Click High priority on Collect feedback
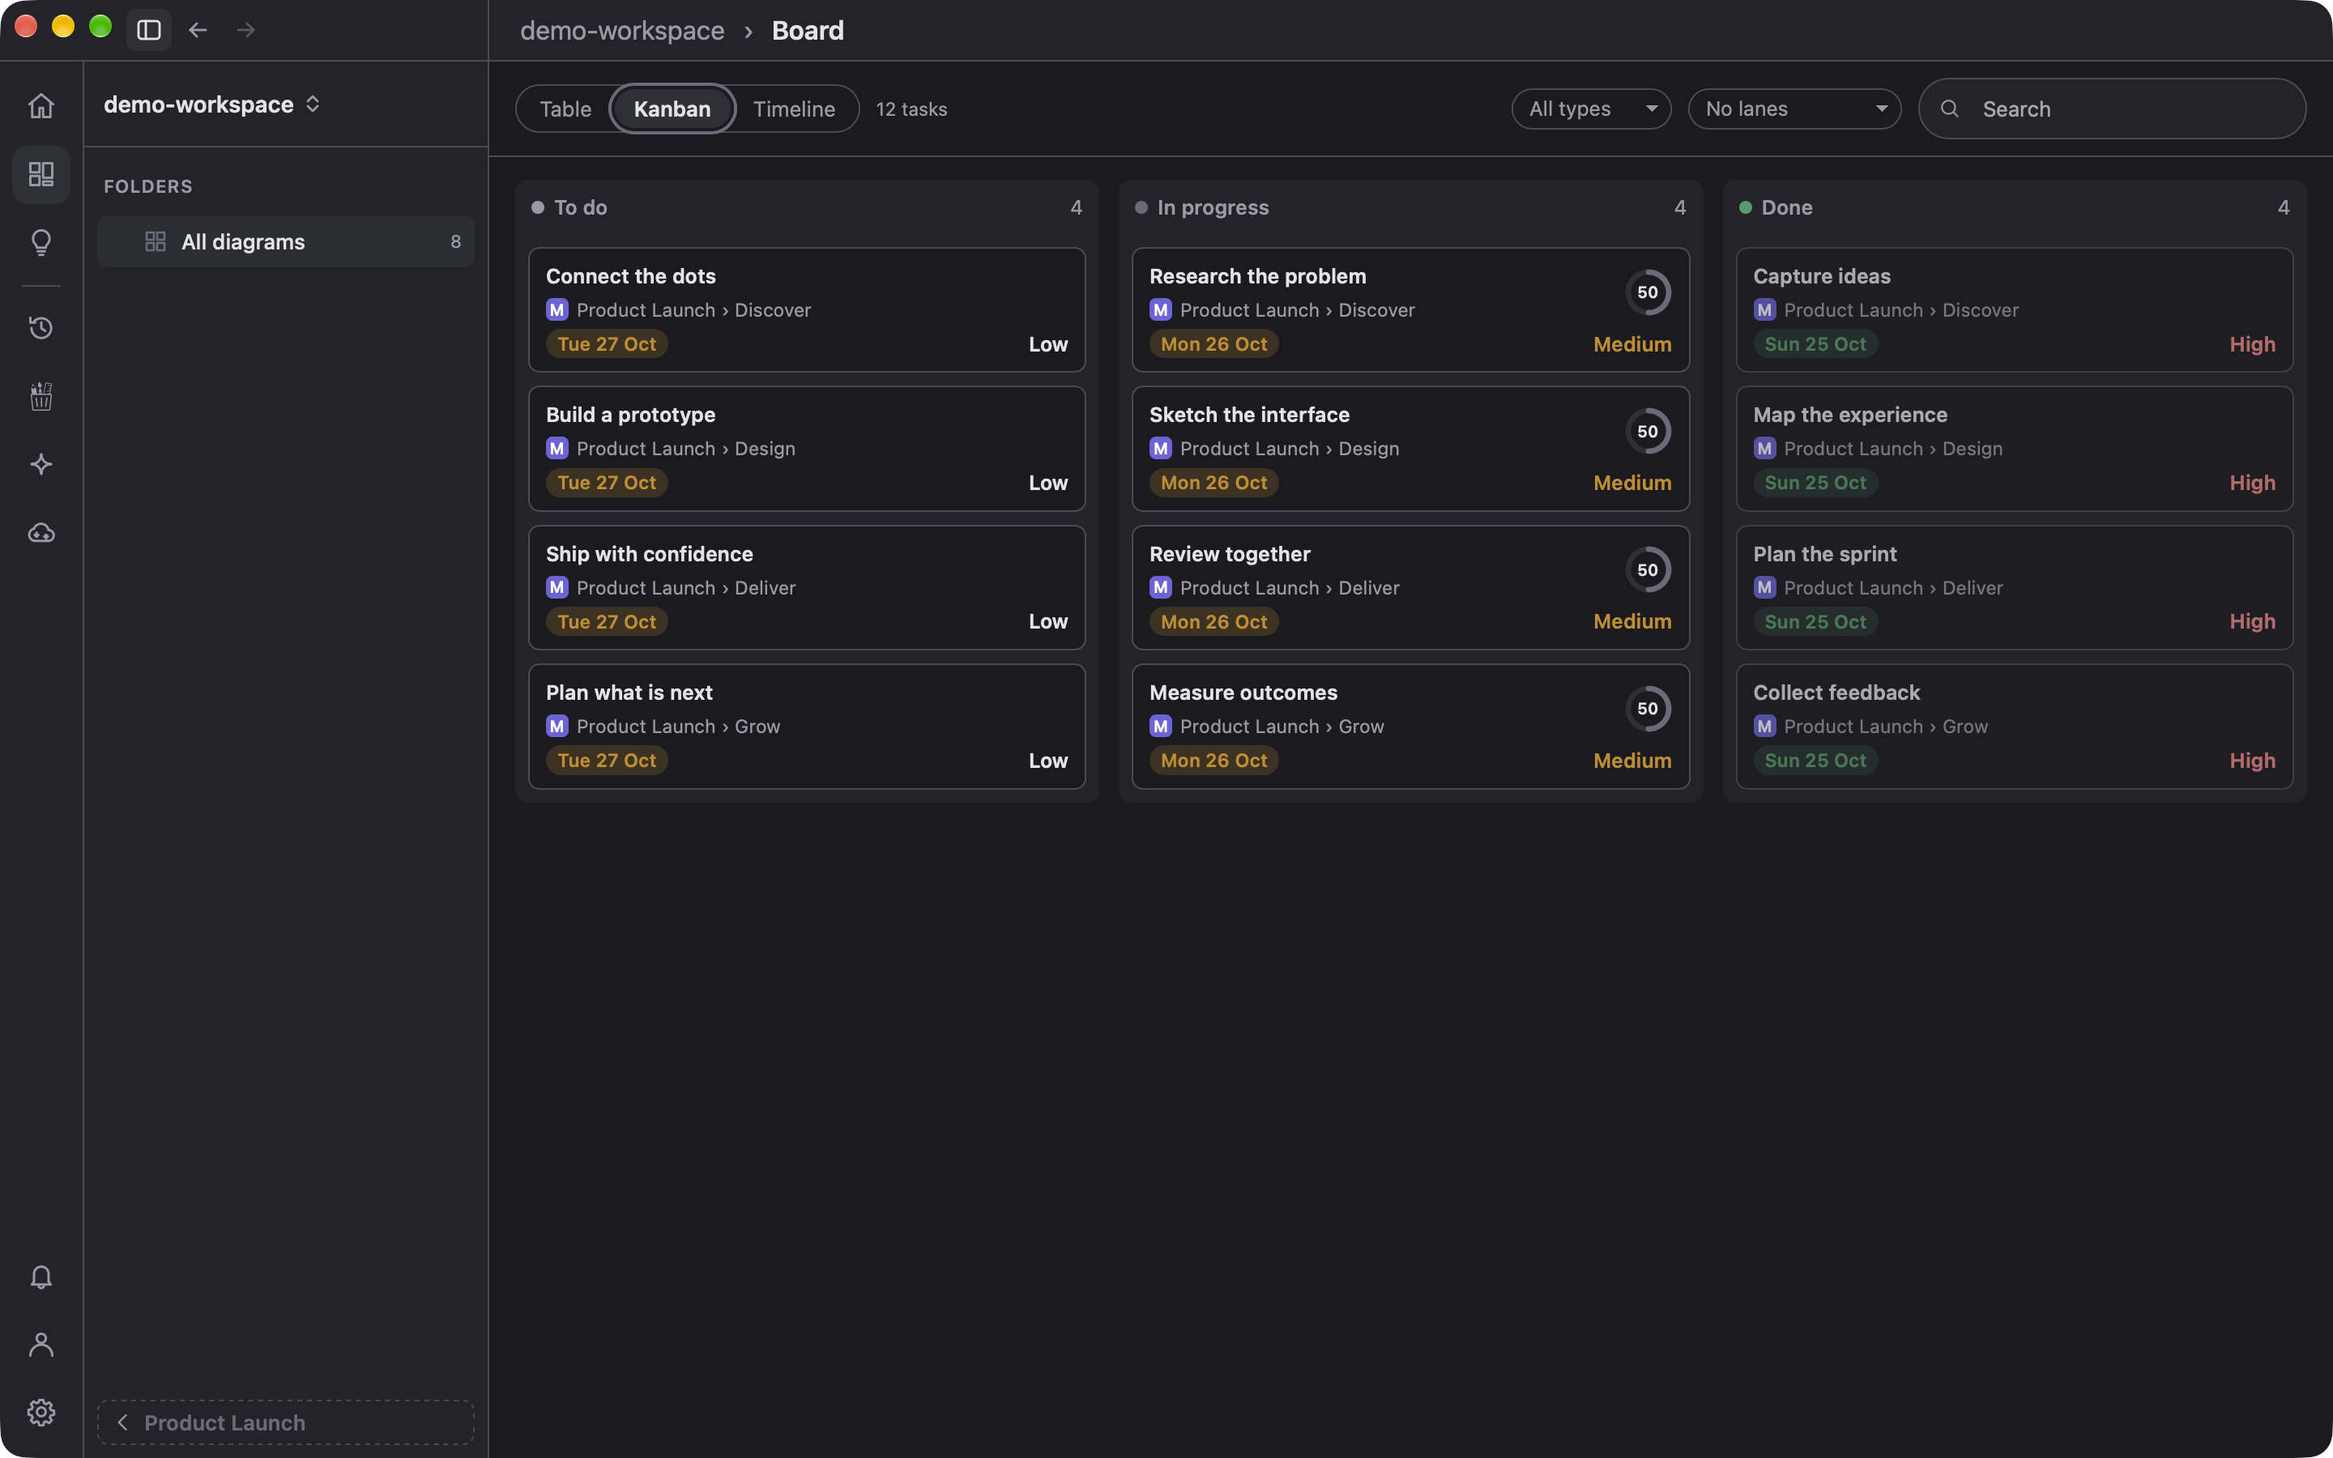Image resolution: width=2333 pixels, height=1458 pixels. tap(2252, 760)
